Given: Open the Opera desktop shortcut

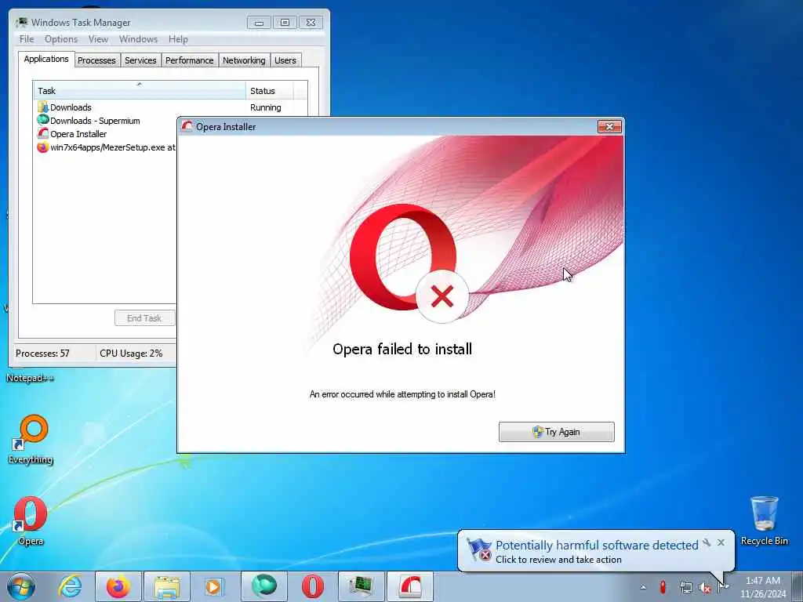Looking at the screenshot, I should pos(31,520).
